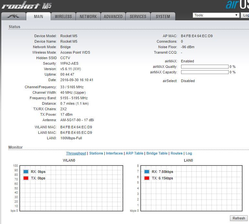Screen dimensions: 249x224
Task: Open the ARP Table link
Action: coord(134,153)
